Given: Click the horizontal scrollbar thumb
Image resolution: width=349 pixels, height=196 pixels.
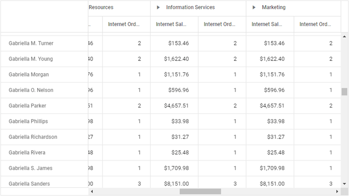Looking at the screenshot, I should coord(200,191).
